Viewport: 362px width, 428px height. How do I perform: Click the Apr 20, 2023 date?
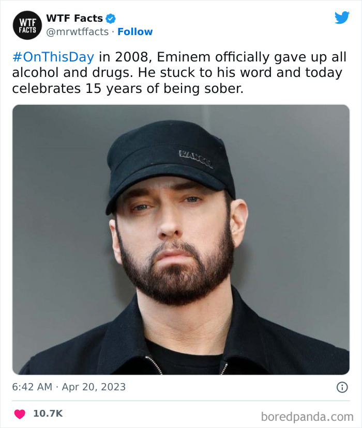[x=94, y=387]
